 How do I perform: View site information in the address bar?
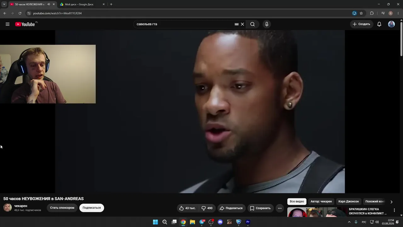29,13
